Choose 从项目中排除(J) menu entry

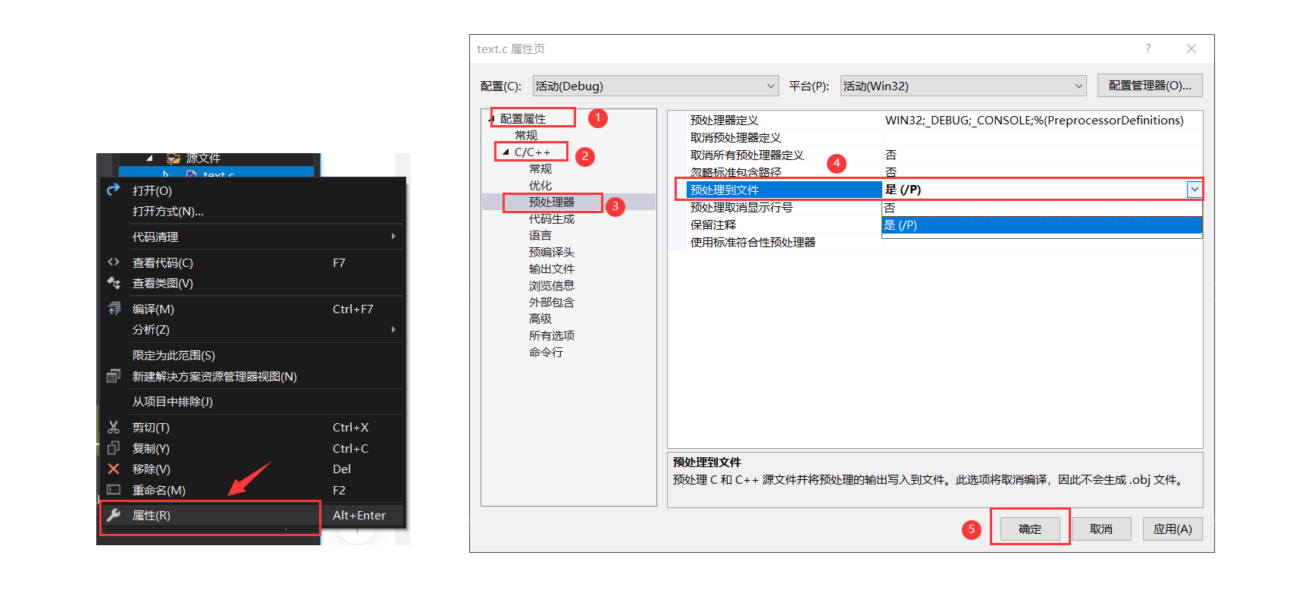click(252, 401)
